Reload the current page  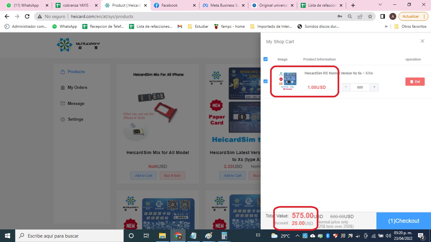(x=27, y=16)
